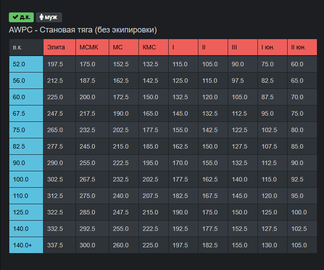Image resolution: width=324 pixels, height=270 pixels.
Task: Click the КМС column header
Action: coord(154,47)
